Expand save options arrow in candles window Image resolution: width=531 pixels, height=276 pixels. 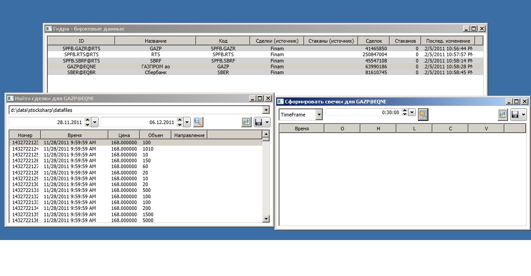pyautogui.click(x=523, y=115)
